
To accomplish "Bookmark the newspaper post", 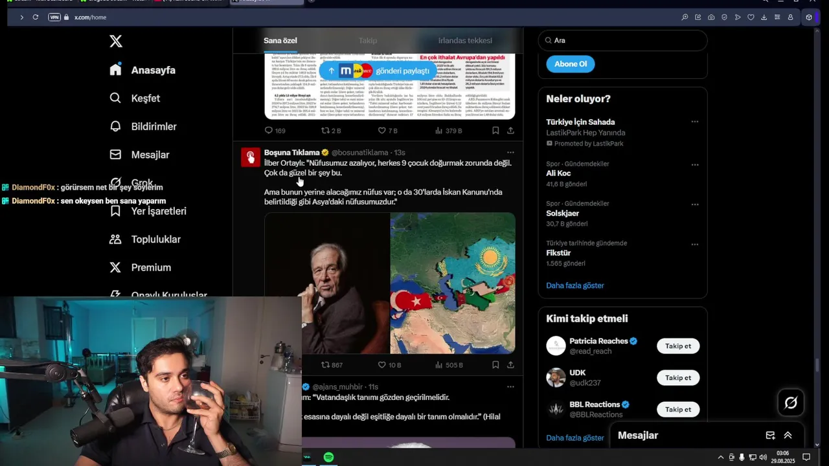I will (495, 130).
